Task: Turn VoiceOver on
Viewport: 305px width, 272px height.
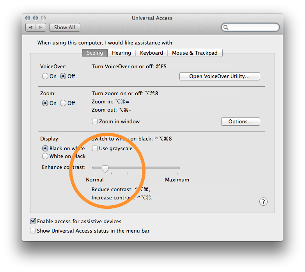Action: (x=45, y=76)
